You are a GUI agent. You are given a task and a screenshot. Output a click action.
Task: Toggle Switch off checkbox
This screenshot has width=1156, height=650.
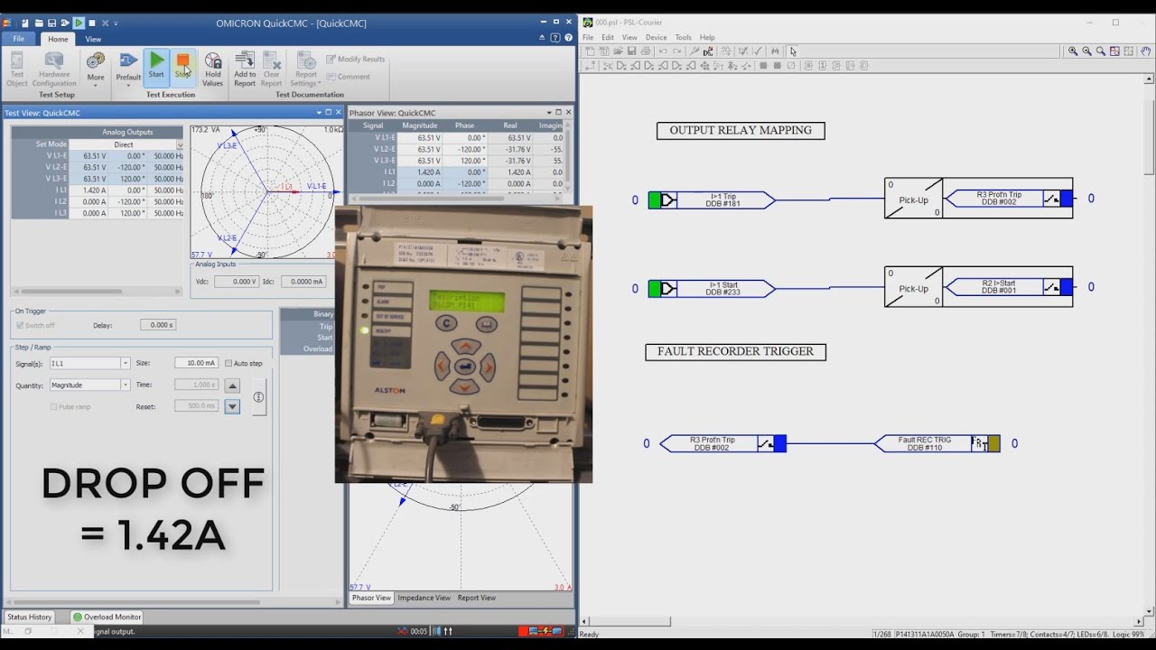pos(20,325)
